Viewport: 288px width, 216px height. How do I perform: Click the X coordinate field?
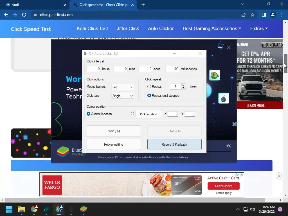pyautogui.click(x=173, y=114)
